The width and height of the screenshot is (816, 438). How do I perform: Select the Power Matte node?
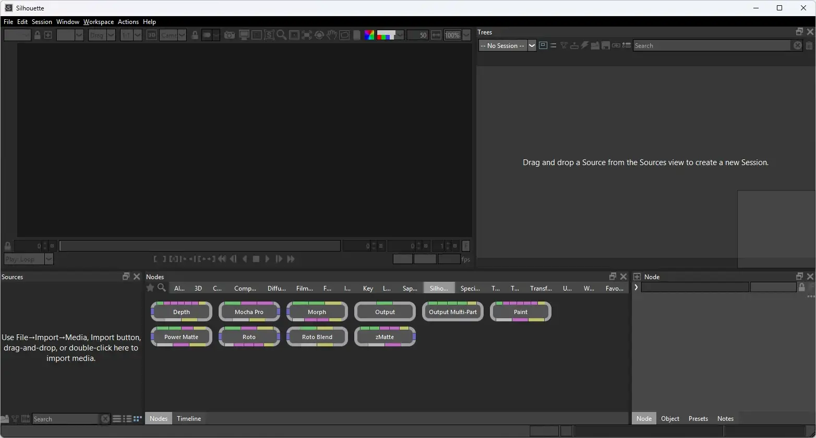point(182,336)
